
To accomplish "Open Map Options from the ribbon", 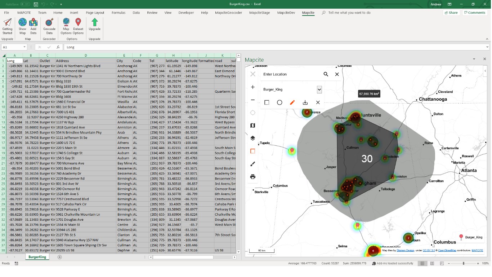I will (66, 26).
